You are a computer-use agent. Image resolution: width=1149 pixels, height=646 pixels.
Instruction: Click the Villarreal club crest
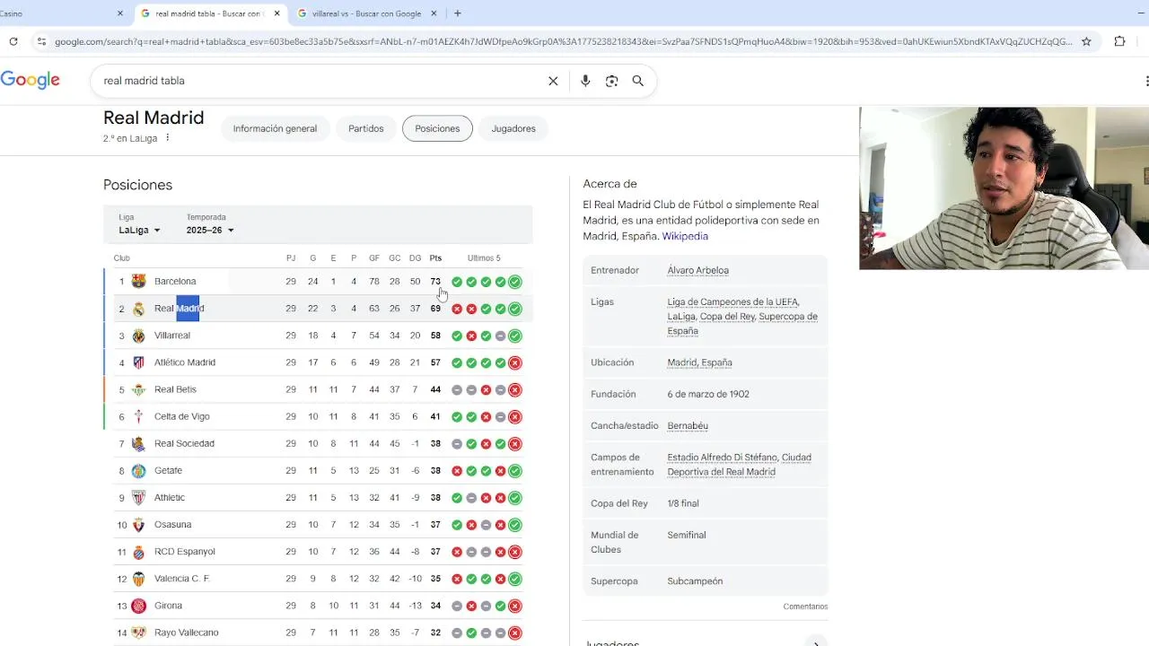click(x=138, y=336)
